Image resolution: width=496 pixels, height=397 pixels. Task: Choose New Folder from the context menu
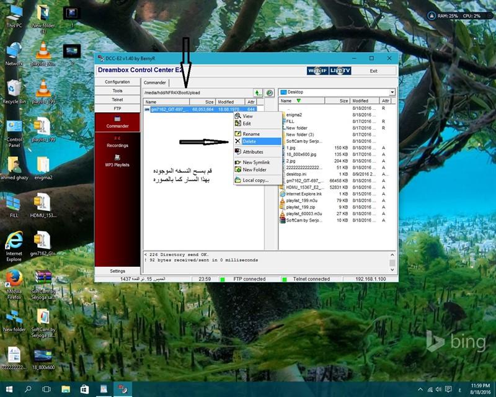(257, 170)
